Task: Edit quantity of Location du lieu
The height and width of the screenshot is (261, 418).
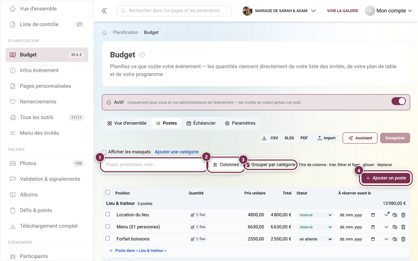Action: (192, 215)
